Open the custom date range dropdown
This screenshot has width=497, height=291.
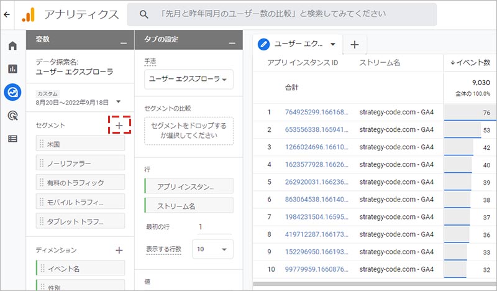[117, 101]
